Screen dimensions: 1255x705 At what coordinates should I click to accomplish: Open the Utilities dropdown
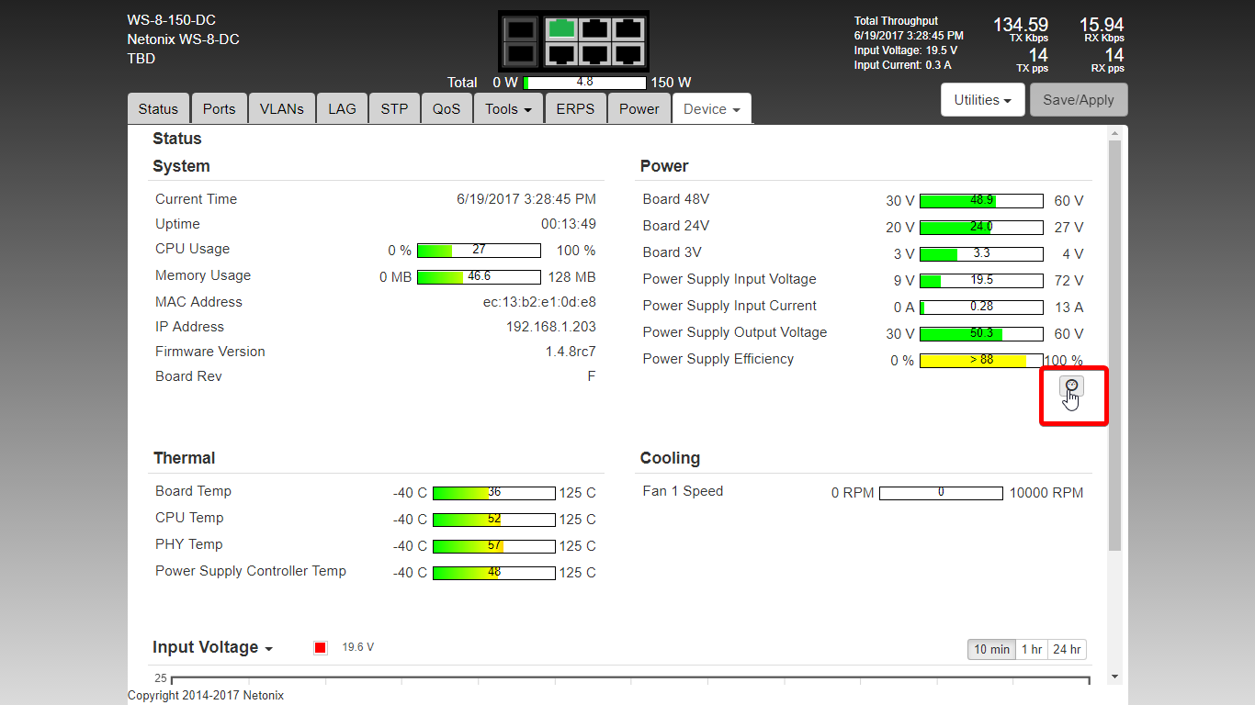(x=982, y=100)
